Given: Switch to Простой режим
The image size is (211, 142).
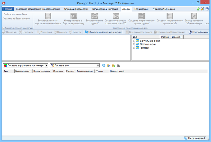Looking at the screenshot, I should tap(198, 32).
